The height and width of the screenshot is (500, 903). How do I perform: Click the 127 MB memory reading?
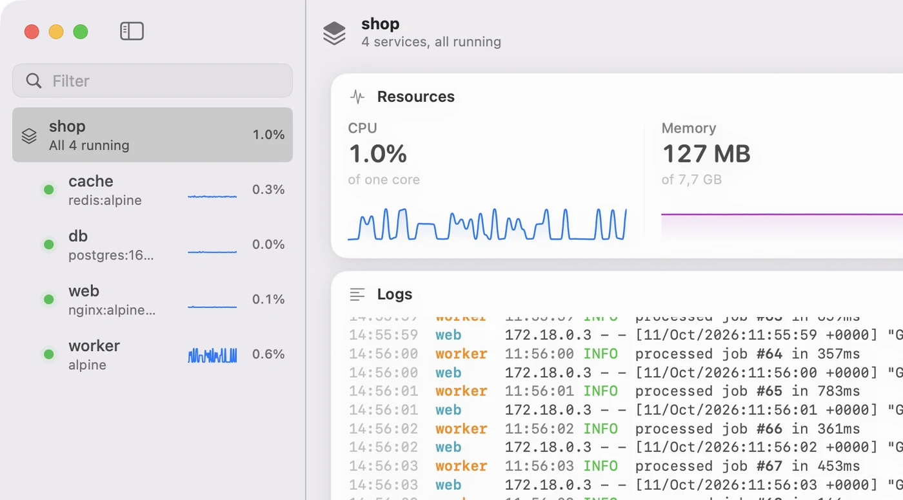coord(706,154)
